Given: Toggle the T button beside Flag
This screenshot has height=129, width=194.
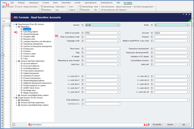Looking at the screenshot, I should pyautogui.click(x=83, y=53).
